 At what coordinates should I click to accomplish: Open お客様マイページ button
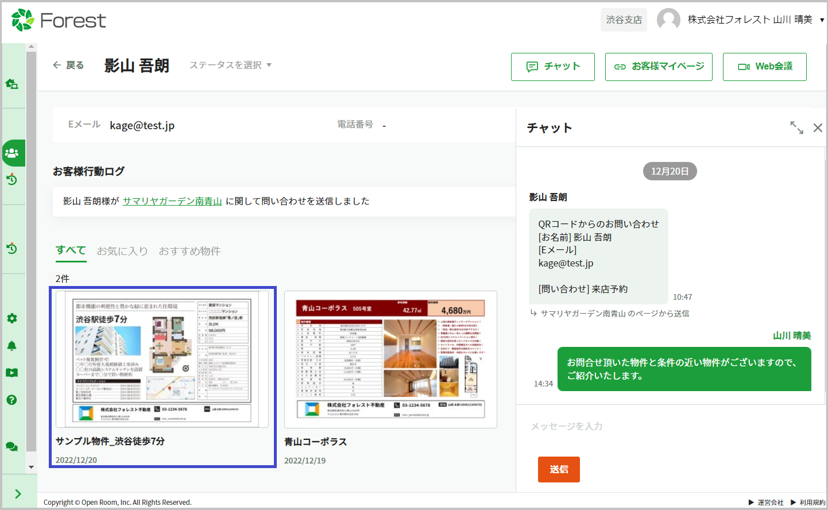click(x=659, y=67)
